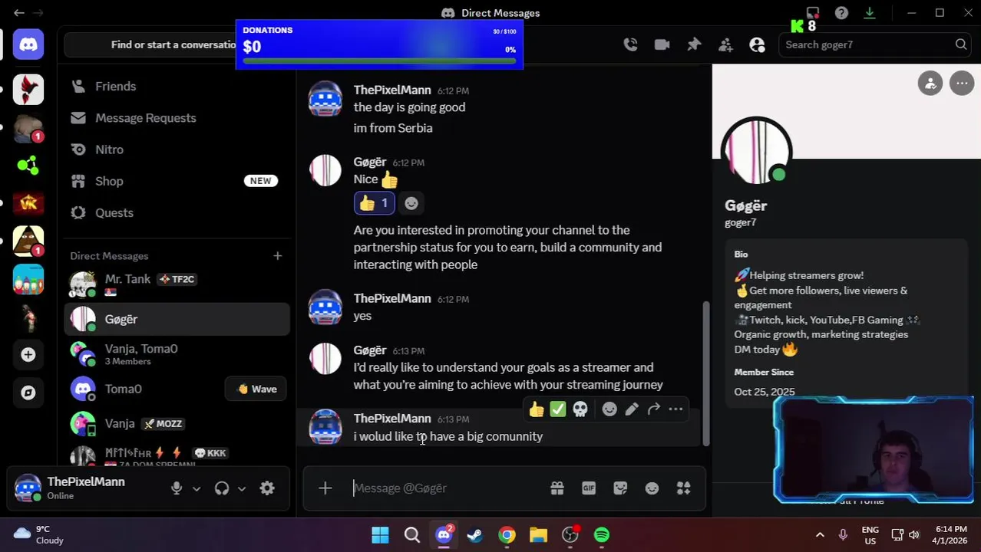Click the Gøgër username in profile panel
981x552 pixels.
click(746, 205)
